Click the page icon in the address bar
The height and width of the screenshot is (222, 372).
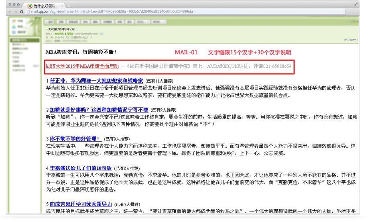pos(28,11)
